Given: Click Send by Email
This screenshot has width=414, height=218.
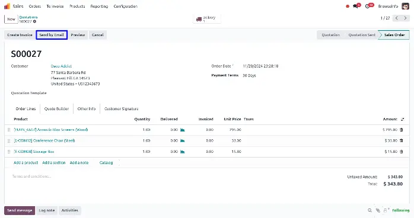Looking at the screenshot, I should tap(52, 35).
